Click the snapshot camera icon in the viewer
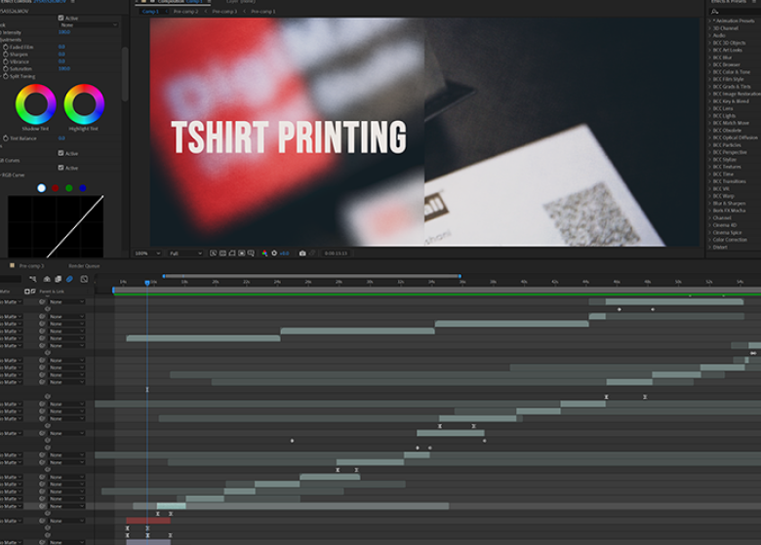This screenshot has height=545, width=761. coord(302,253)
